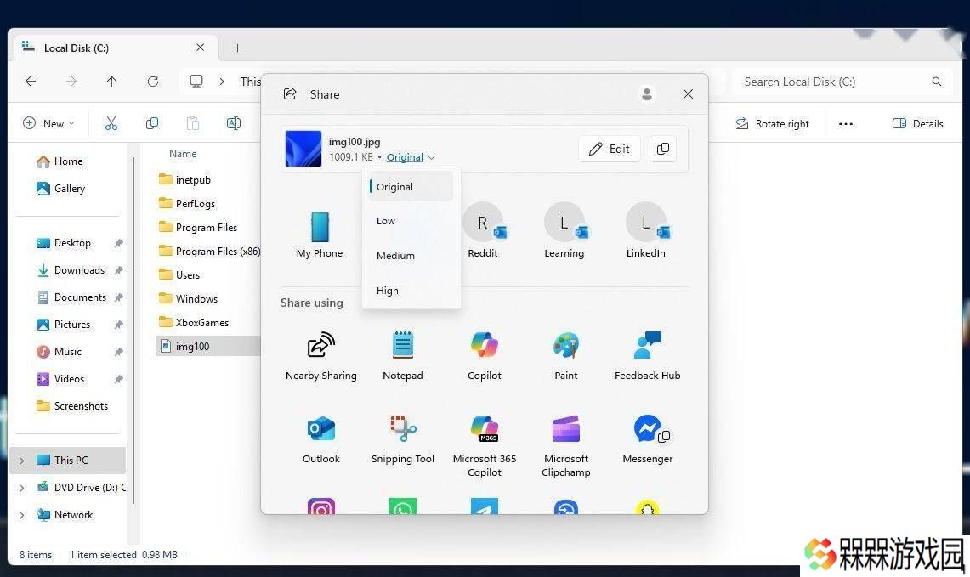Go up one folder level
This screenshot has height=577, width=970.
coord(112,81)
